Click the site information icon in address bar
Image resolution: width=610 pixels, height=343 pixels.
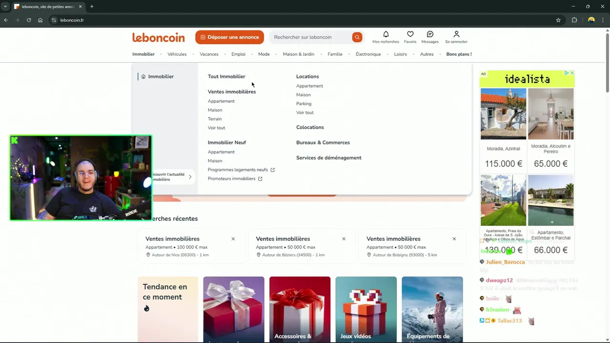(x=54, y=20)
